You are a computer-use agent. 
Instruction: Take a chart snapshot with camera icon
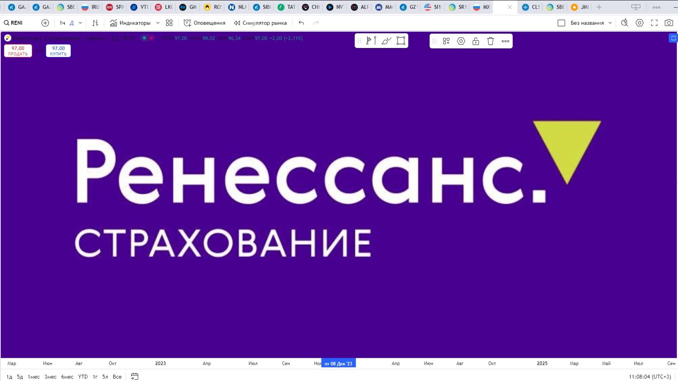(x=669, y=23)
